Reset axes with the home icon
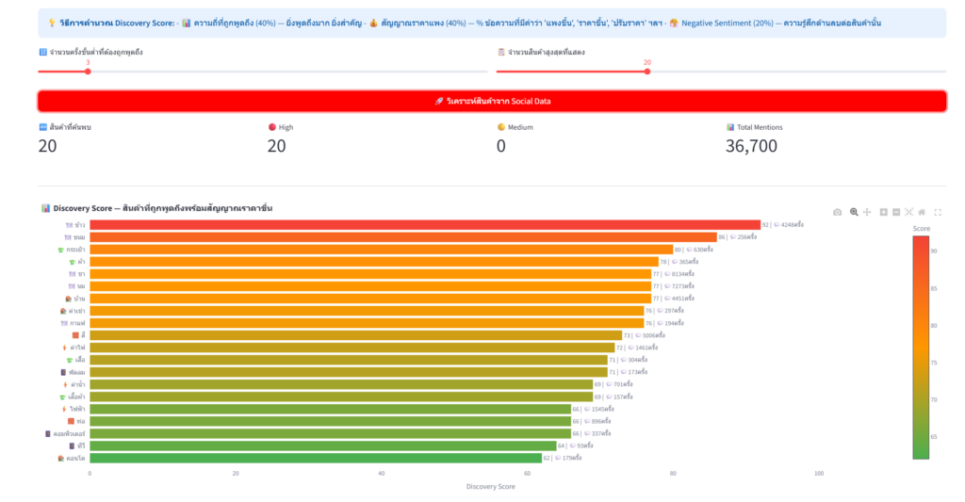 coord(922,212)
